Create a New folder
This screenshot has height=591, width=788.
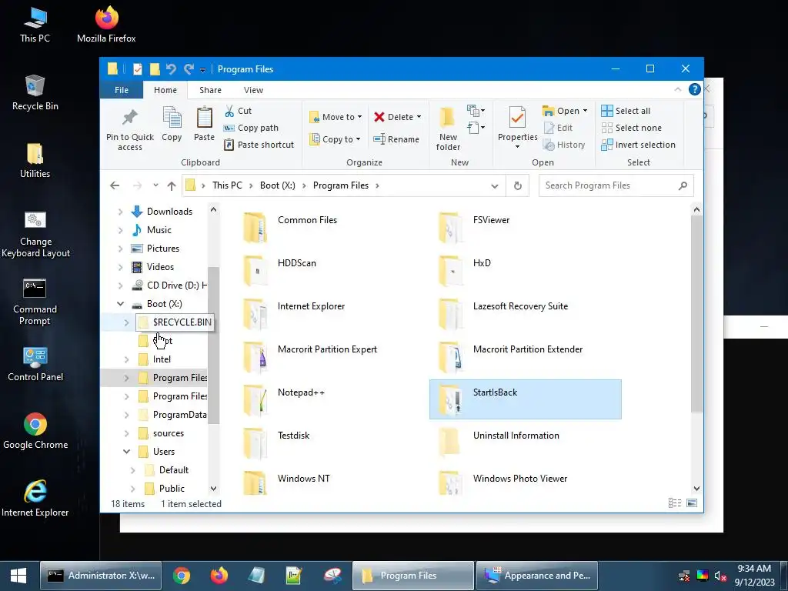(x=448, y=129)
